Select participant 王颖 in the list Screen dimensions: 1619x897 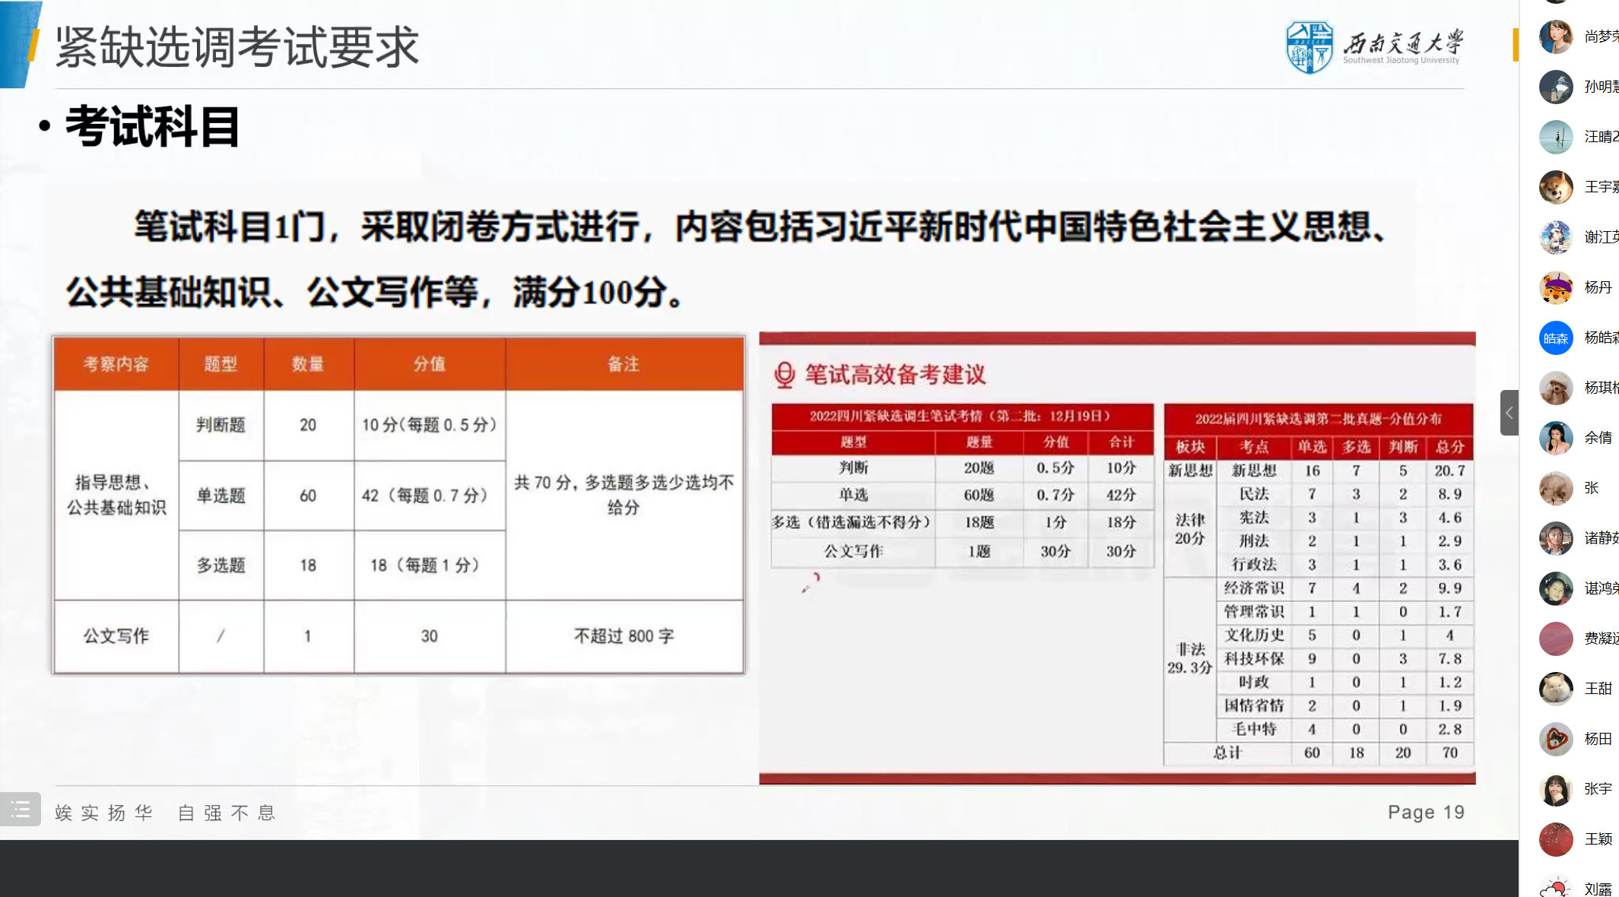click(1598, 839)
